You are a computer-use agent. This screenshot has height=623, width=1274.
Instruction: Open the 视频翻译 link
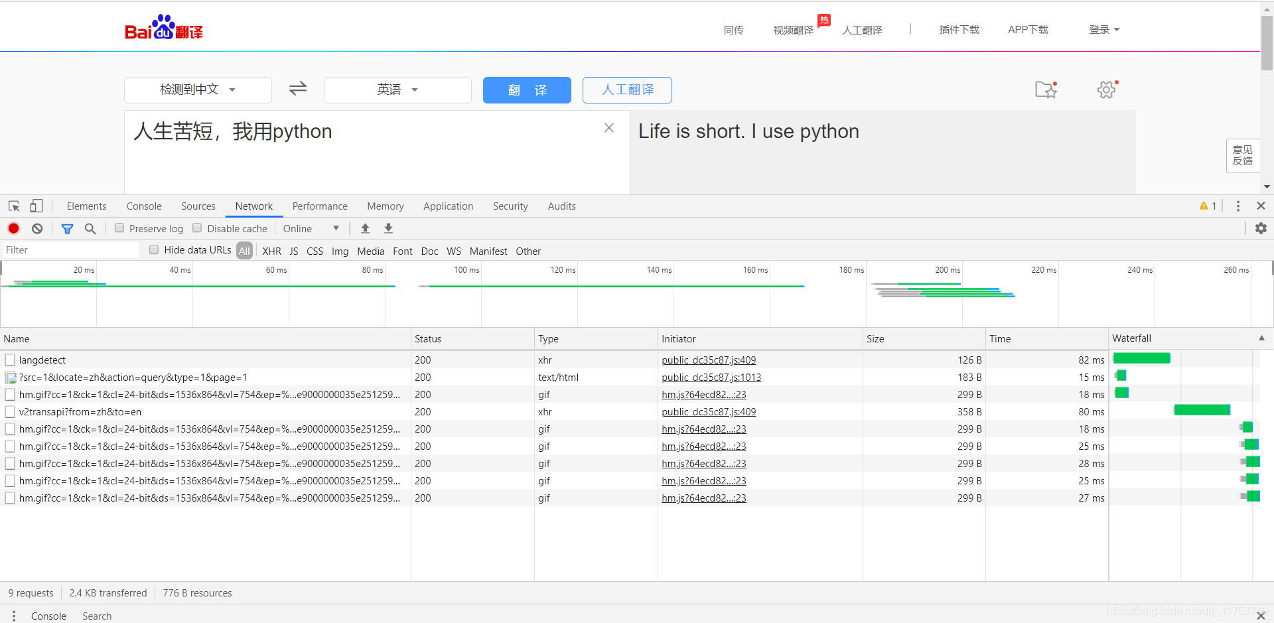(x=793, y=30)
